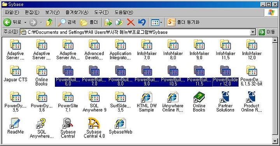Open the Forward history dropdown arrow
Viewport: 280px width, 146px height.
click(41, 22)
